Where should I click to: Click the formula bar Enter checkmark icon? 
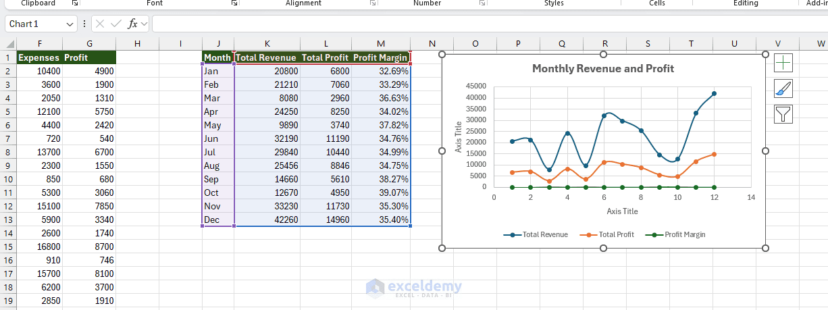click(116, 24)
